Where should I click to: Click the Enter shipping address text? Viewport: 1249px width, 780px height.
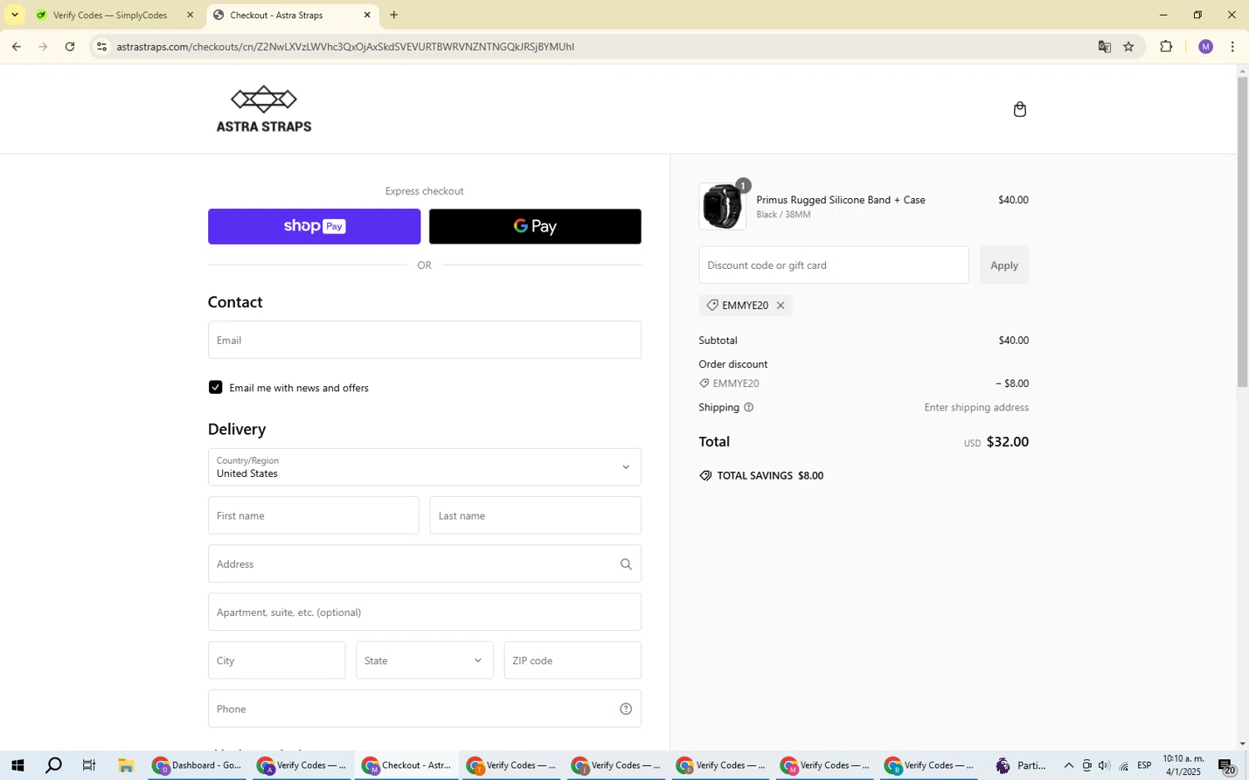[976, 408]
